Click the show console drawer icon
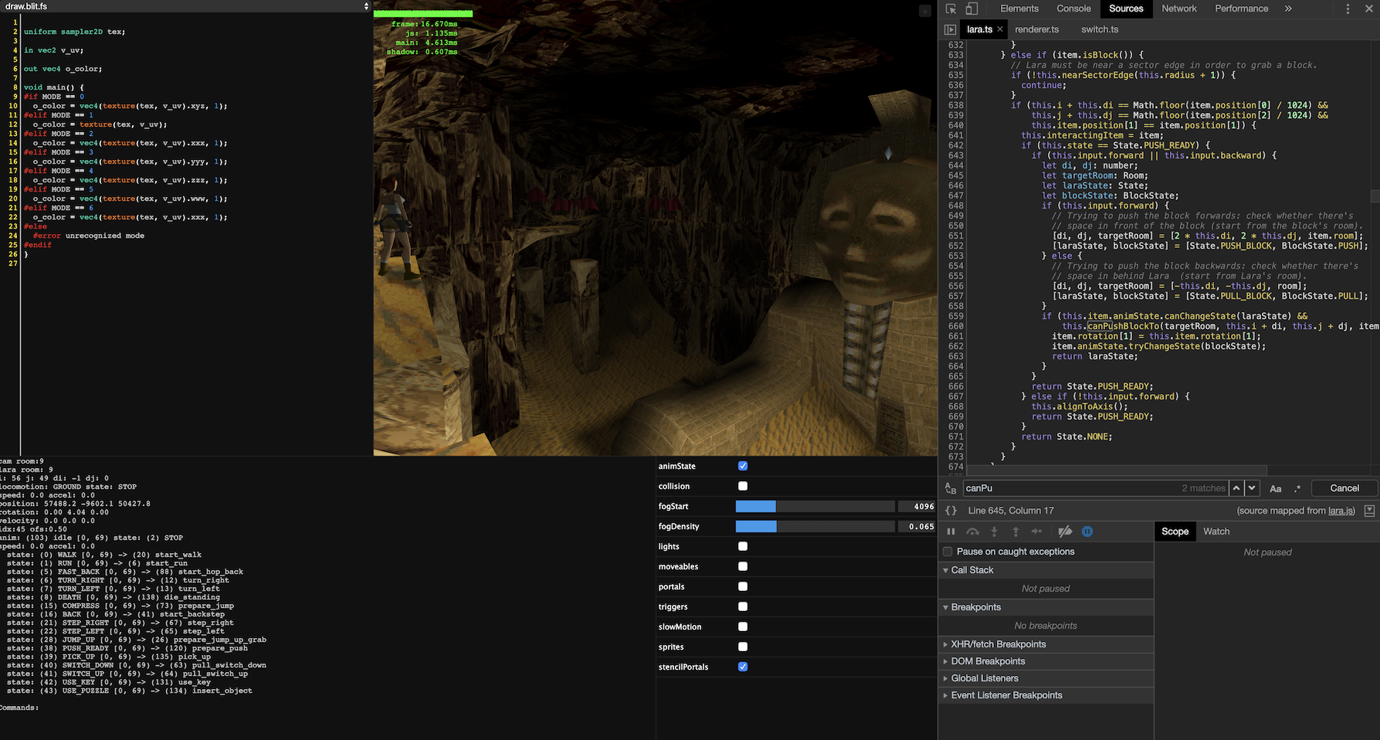The image size is (1380, 740). click(x=1369, y=511)
